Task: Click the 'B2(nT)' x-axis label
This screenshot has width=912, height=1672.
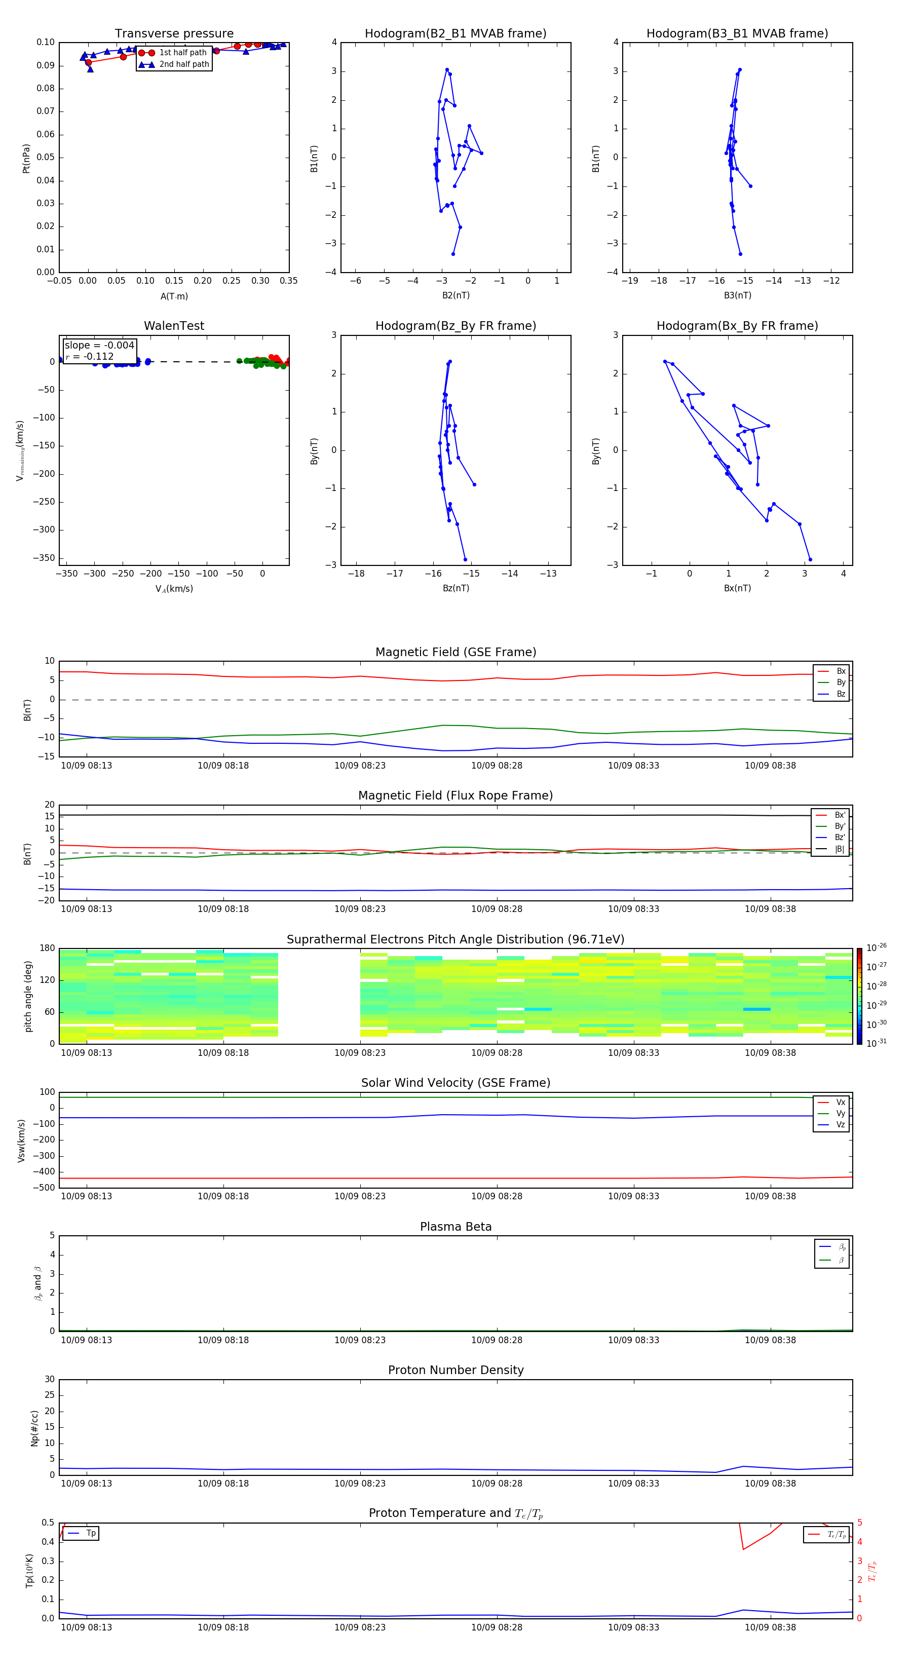Action: point(455,295)
